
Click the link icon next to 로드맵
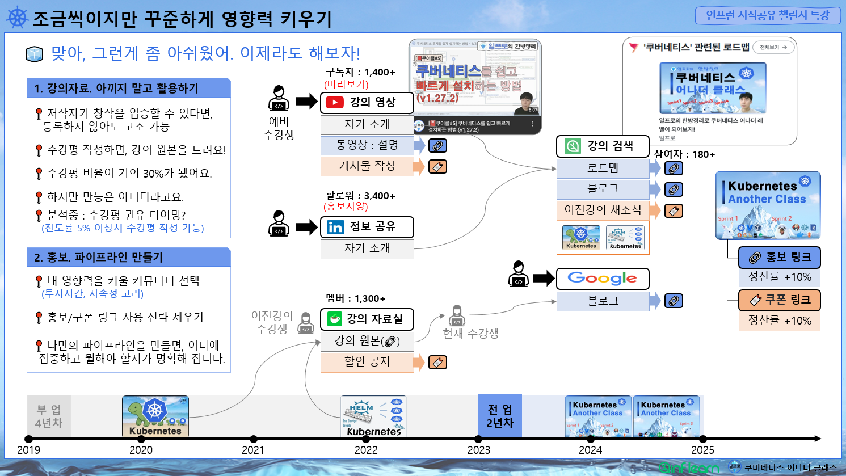pos(674,169)
